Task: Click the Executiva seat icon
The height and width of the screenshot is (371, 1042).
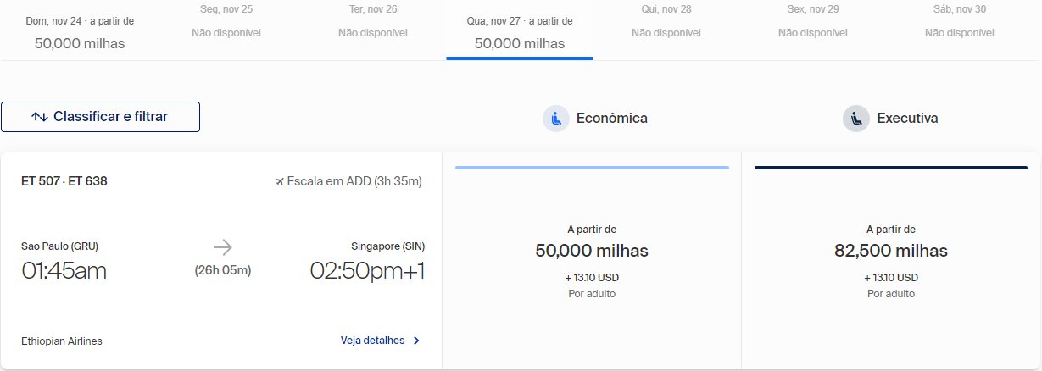Action: pos(856,119)
